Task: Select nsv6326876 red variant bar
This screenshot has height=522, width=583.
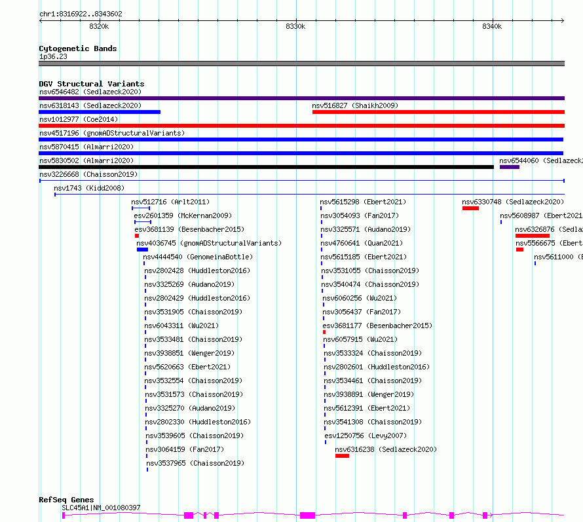Action: 533,236
